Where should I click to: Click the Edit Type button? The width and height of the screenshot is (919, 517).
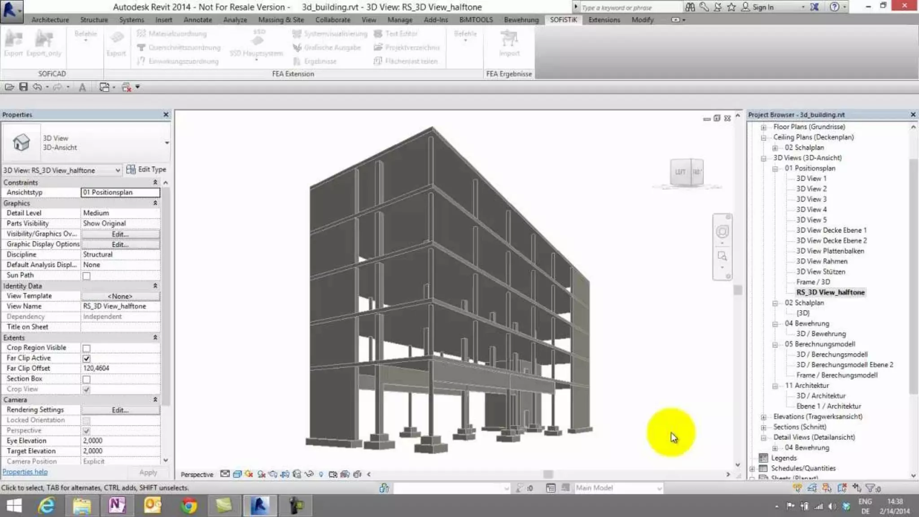pos(147,169)
